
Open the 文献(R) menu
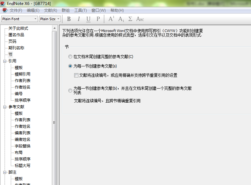(x=50, y=10)
